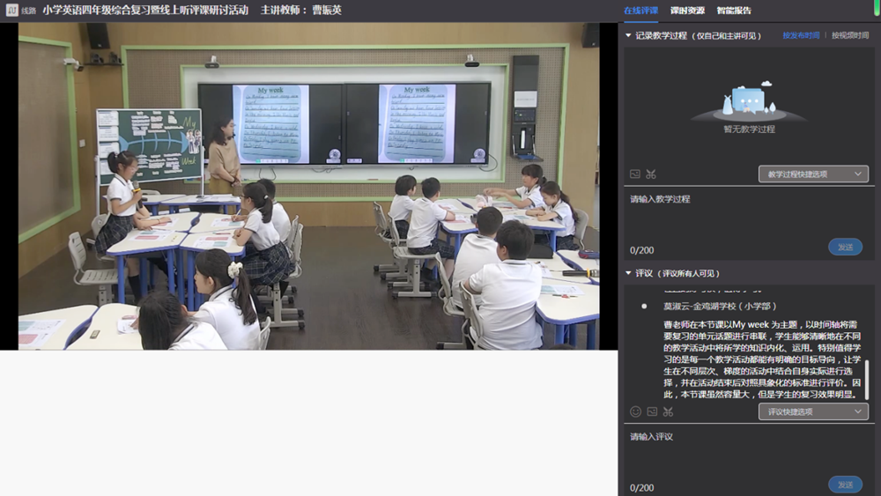The width and height of the screenshot is (881, 496).
Task: Open 评议快捷选项 dropdown
Action: point(813,411)
